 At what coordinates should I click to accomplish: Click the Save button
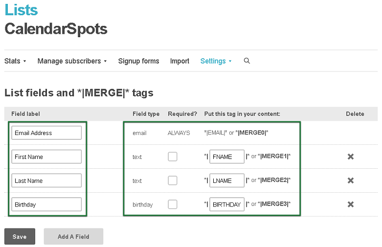pos(20,237)
